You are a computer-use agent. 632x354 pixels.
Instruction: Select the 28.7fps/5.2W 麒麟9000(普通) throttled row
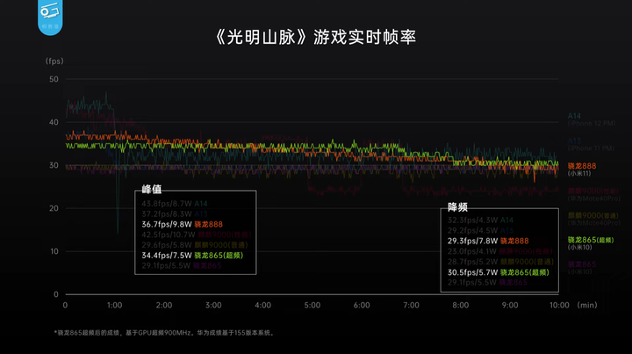[x=500, y=262]
